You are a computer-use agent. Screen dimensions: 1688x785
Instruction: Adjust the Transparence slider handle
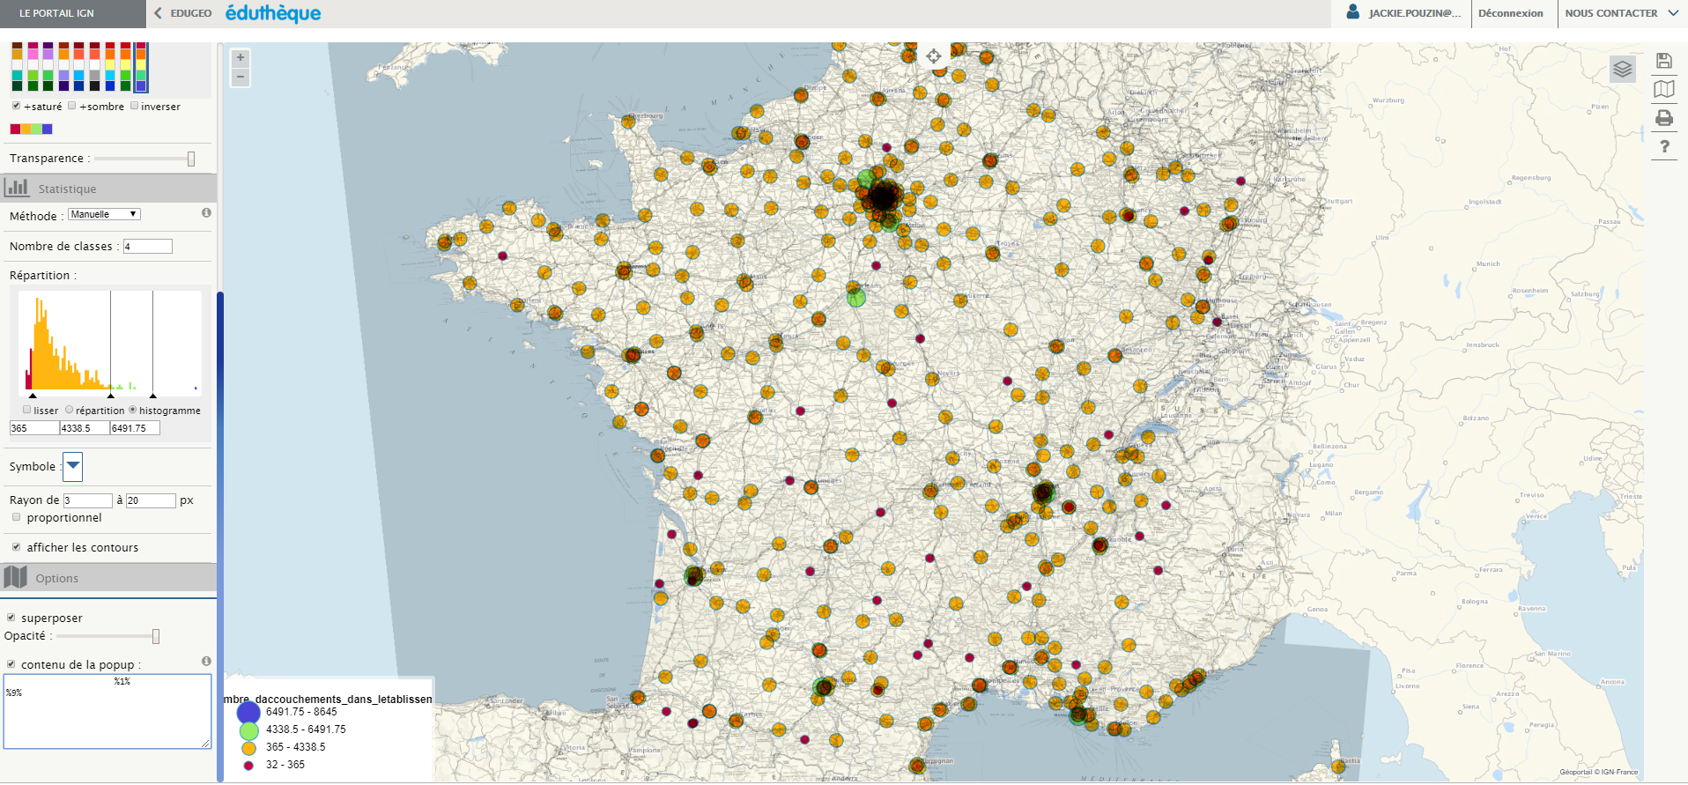[191, 159]
